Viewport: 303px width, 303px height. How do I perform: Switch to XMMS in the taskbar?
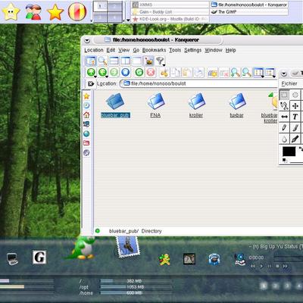(170, 5)
